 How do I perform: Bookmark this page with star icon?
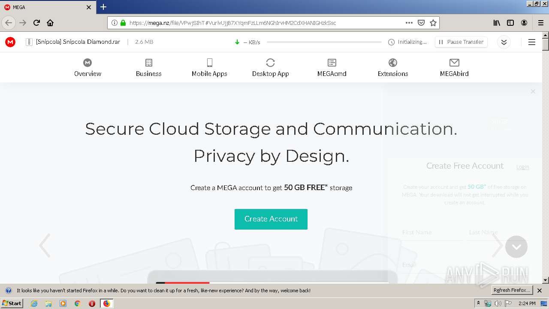coord(433,23)
